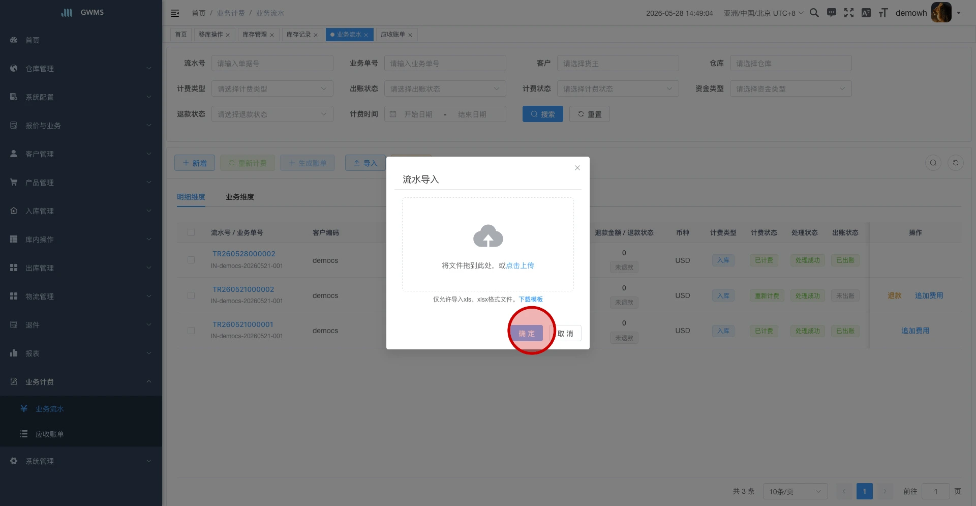This screenshot has width=976, height=506.
Task: Click the demowh user avatar
Action: (x=941, y=13)
